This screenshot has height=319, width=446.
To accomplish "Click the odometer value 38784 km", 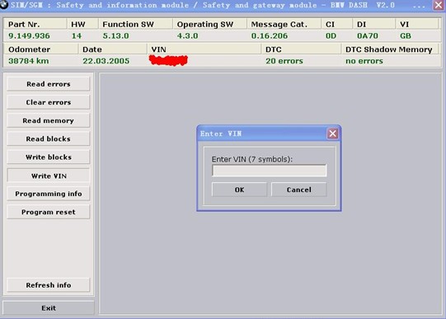I will (29, 61).
